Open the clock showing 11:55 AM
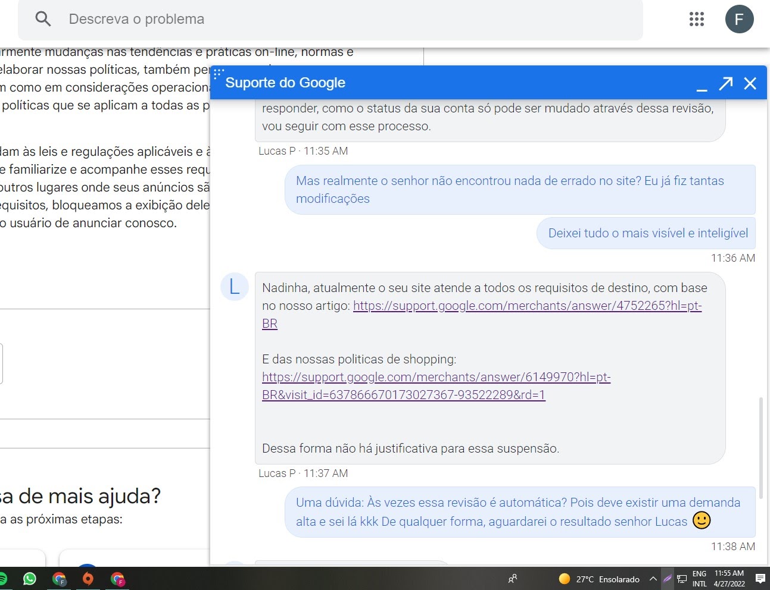This screenshot has height=590, width=770. point(730,579)
